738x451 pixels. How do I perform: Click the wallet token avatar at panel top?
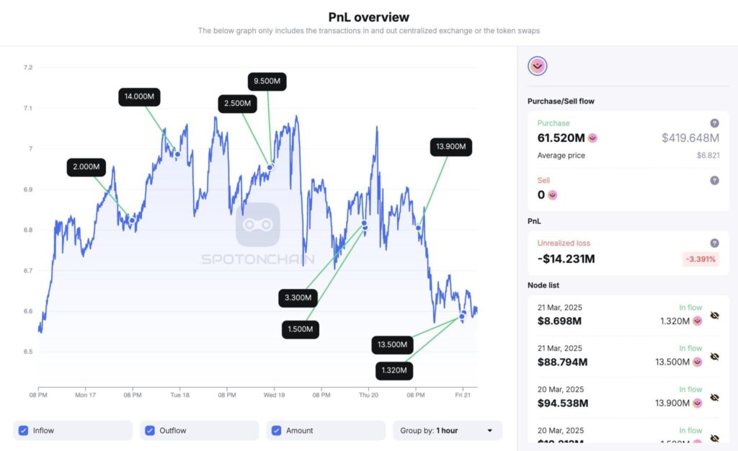click(538, 65)
